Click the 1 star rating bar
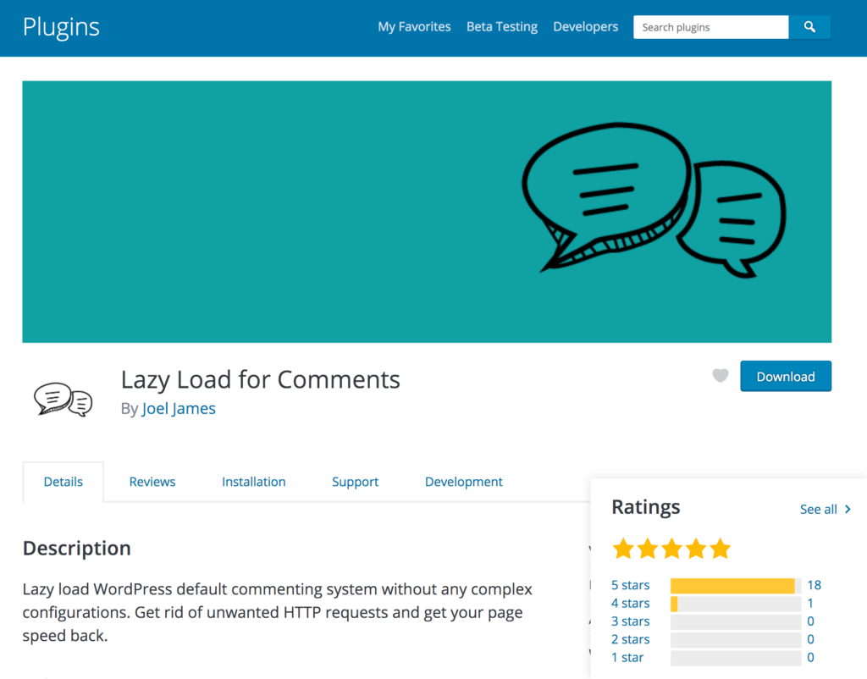Viewport: 867px width, 679px height. pos(736,658)
